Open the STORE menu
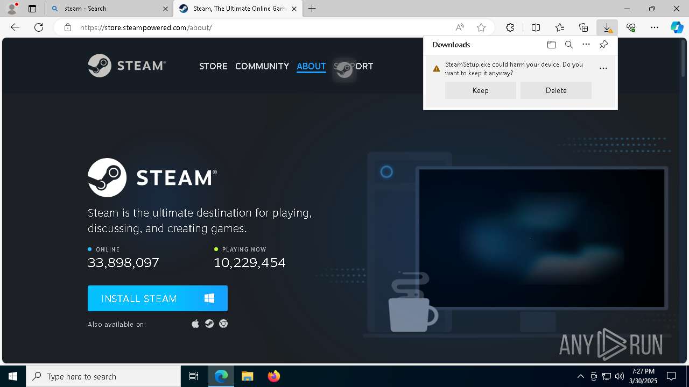 tap(213, 66)
